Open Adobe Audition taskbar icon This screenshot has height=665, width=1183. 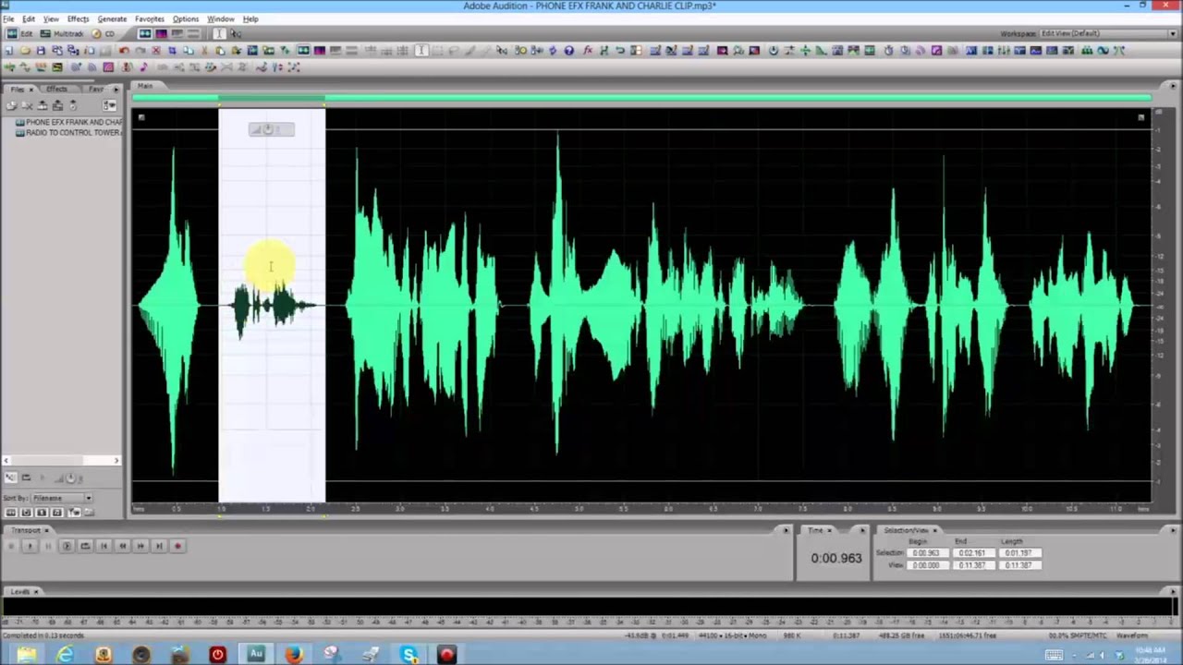point(256,654)
